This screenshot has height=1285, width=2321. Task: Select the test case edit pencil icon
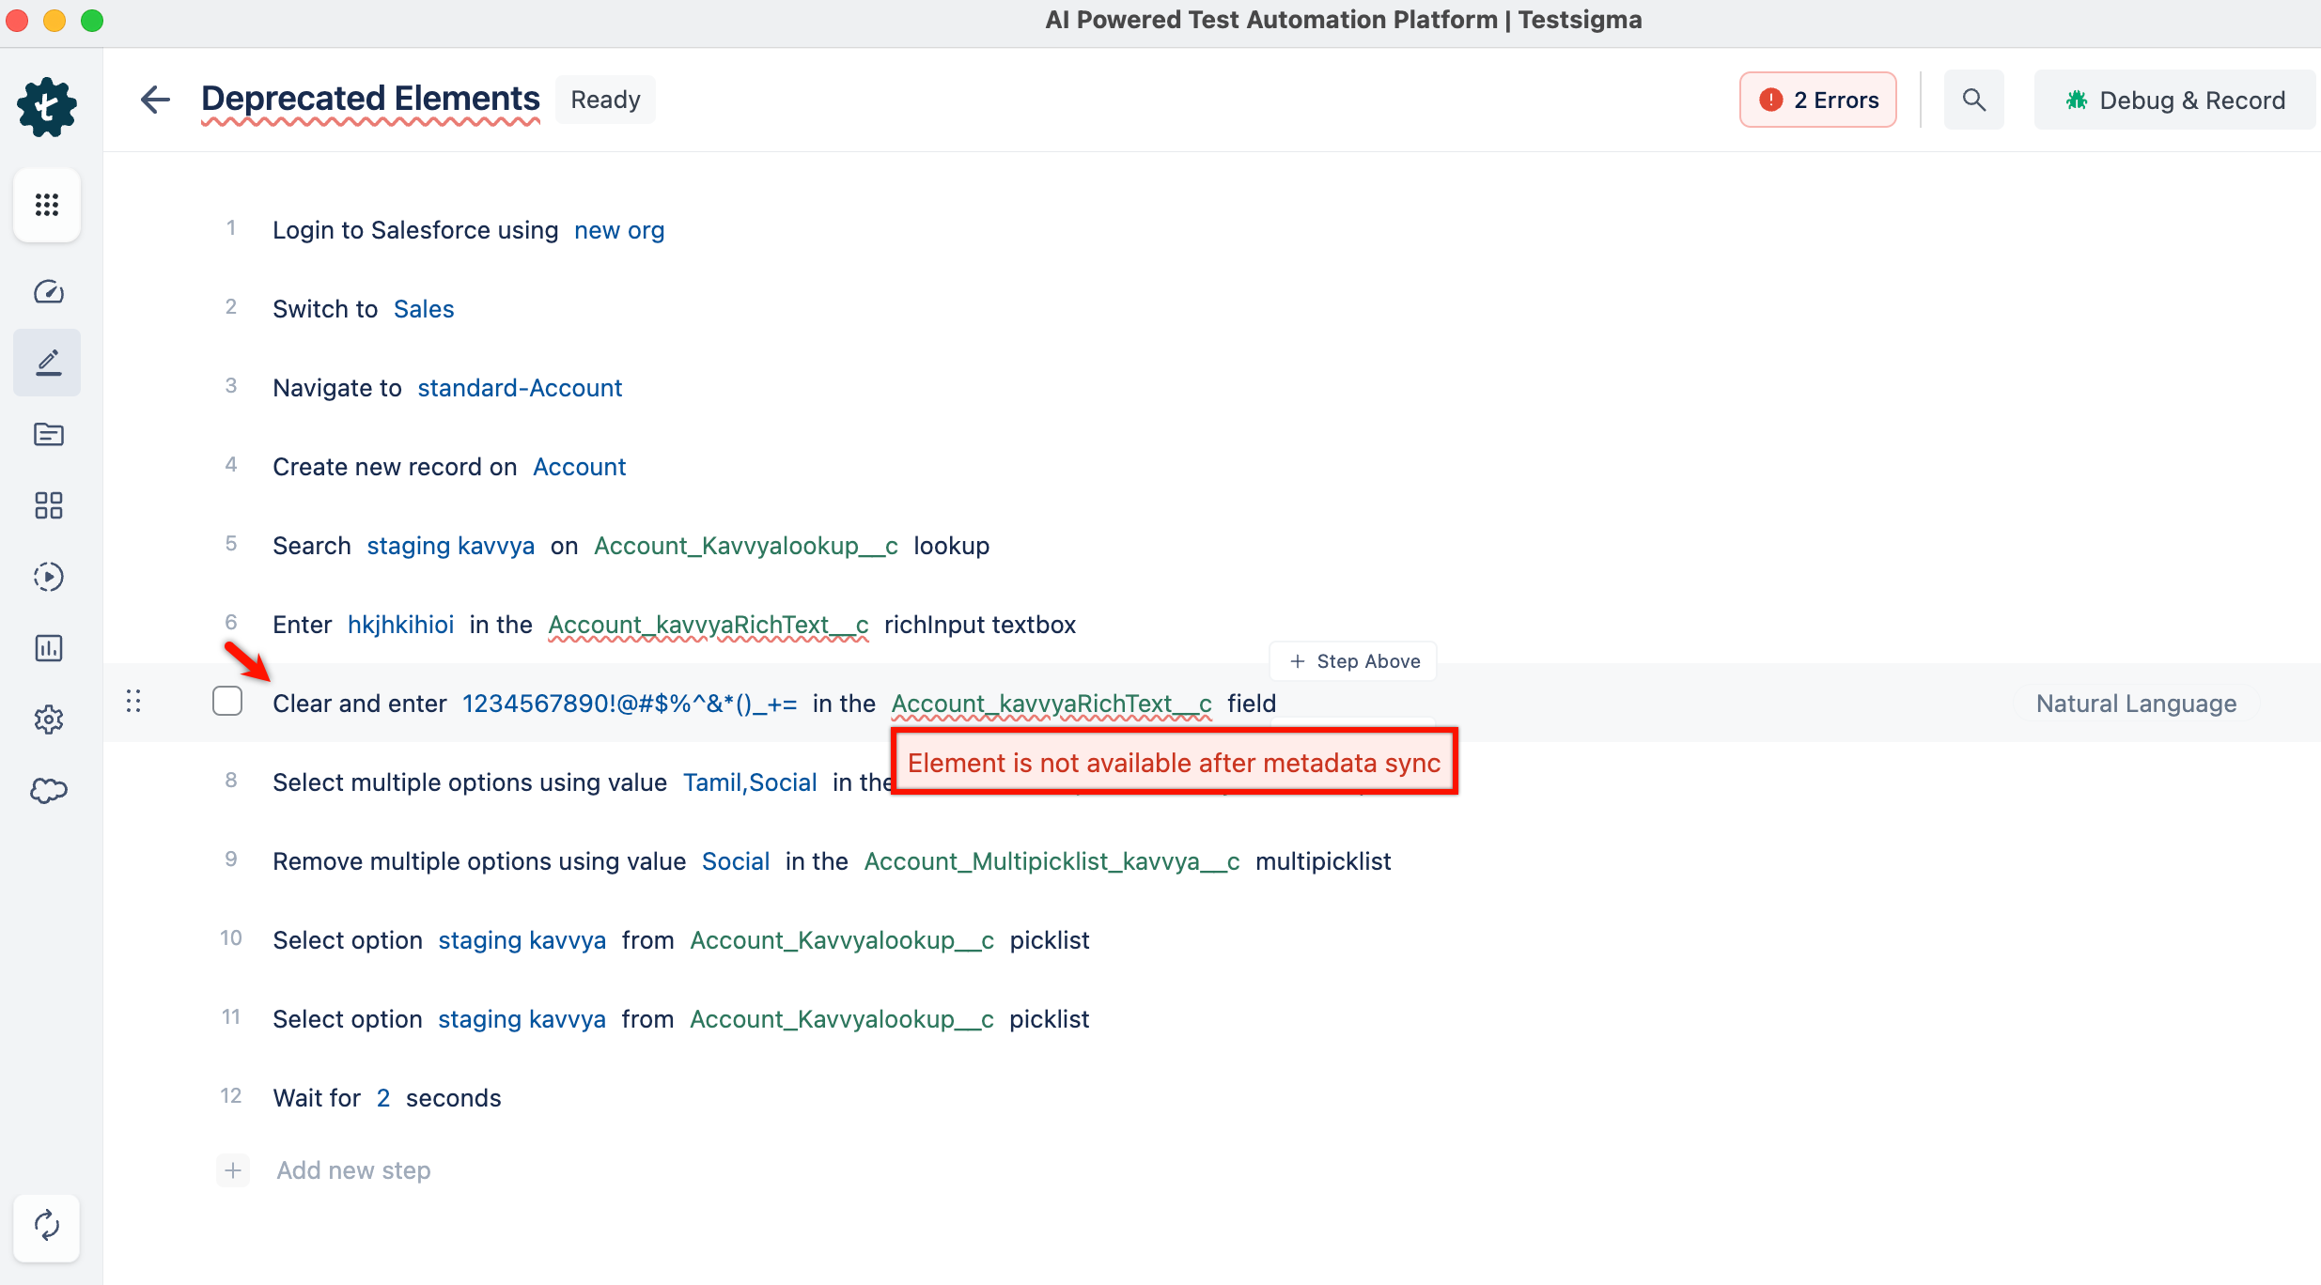[48, 363]
